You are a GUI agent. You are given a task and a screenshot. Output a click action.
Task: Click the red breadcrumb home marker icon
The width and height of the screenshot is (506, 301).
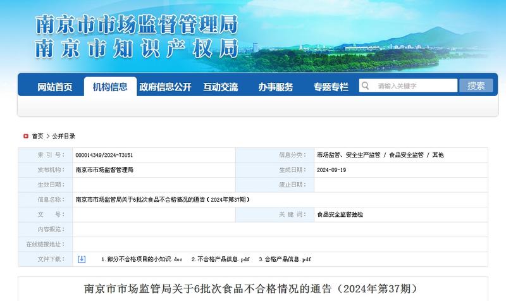coord(26,136)
